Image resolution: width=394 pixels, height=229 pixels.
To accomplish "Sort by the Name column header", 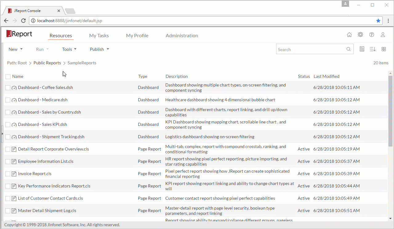I will pos(18,76).
